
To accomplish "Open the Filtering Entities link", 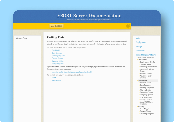I will tap(57, 58).
